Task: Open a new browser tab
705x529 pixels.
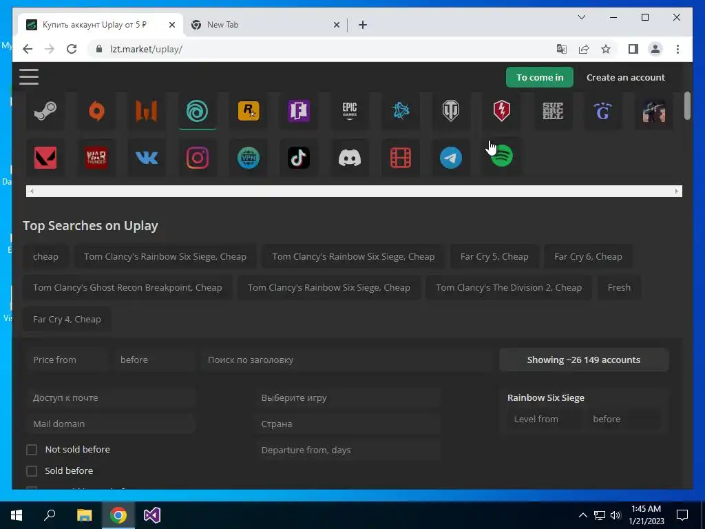Action: [363, 25]
